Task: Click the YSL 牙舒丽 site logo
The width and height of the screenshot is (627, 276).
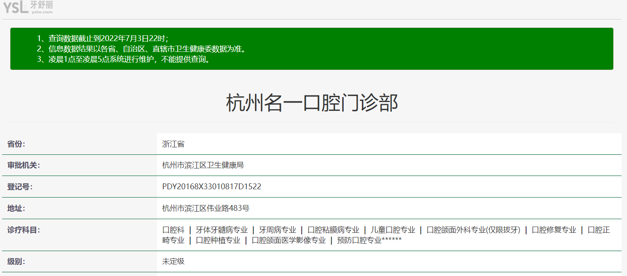Action: coord(28,7)
